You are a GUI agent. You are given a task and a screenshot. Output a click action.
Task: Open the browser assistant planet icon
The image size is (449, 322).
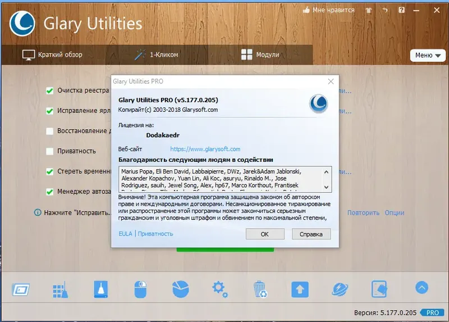click(x=340, y=289)
